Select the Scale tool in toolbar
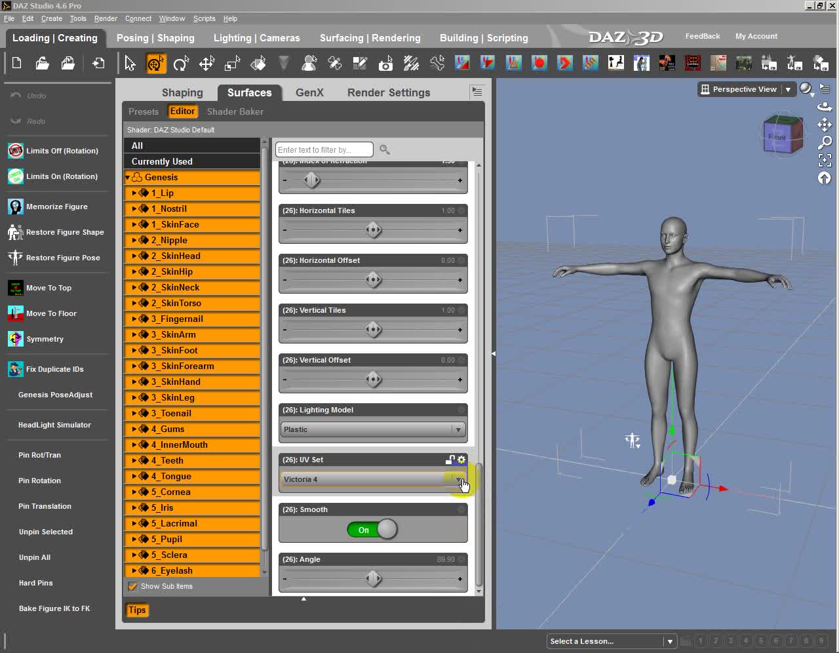Screen dimensions: 839x653 click(232, 64)
